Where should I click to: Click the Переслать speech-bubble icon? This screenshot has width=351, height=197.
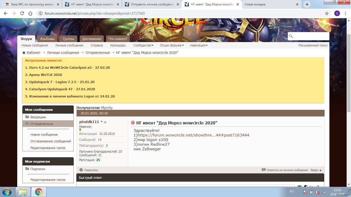81,170
